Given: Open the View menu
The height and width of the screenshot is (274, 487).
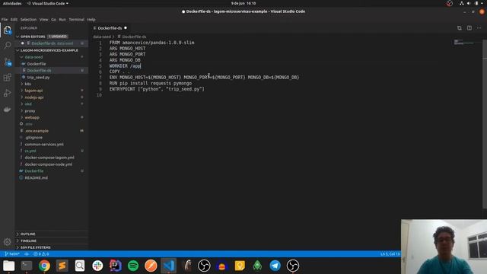Looking at the screenshot, I should 43,20.
